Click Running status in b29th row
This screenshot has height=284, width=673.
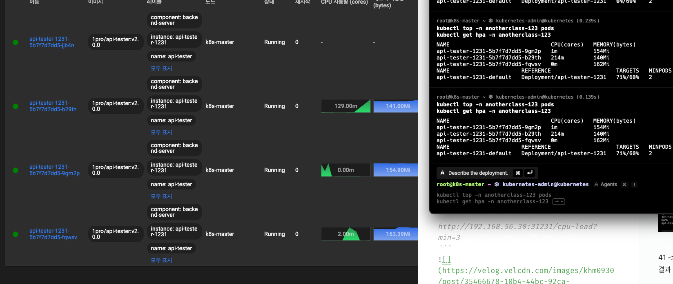(274, 106)
